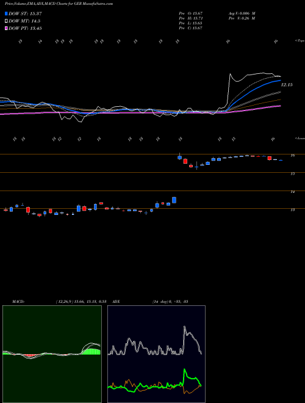Click the 'Pre C: 15.67' value
Screen dimensions: 305x403
click(x=191, y=28)
